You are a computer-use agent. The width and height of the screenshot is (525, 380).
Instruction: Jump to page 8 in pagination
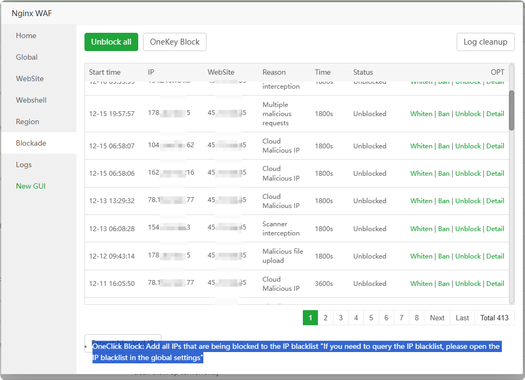coord(417,318)
